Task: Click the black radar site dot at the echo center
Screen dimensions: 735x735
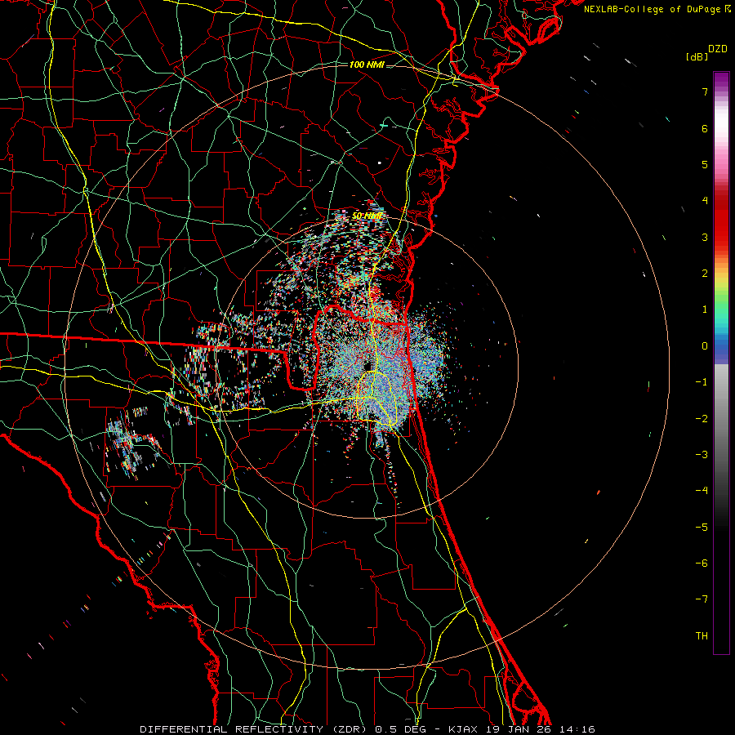Action: [367, 366]
